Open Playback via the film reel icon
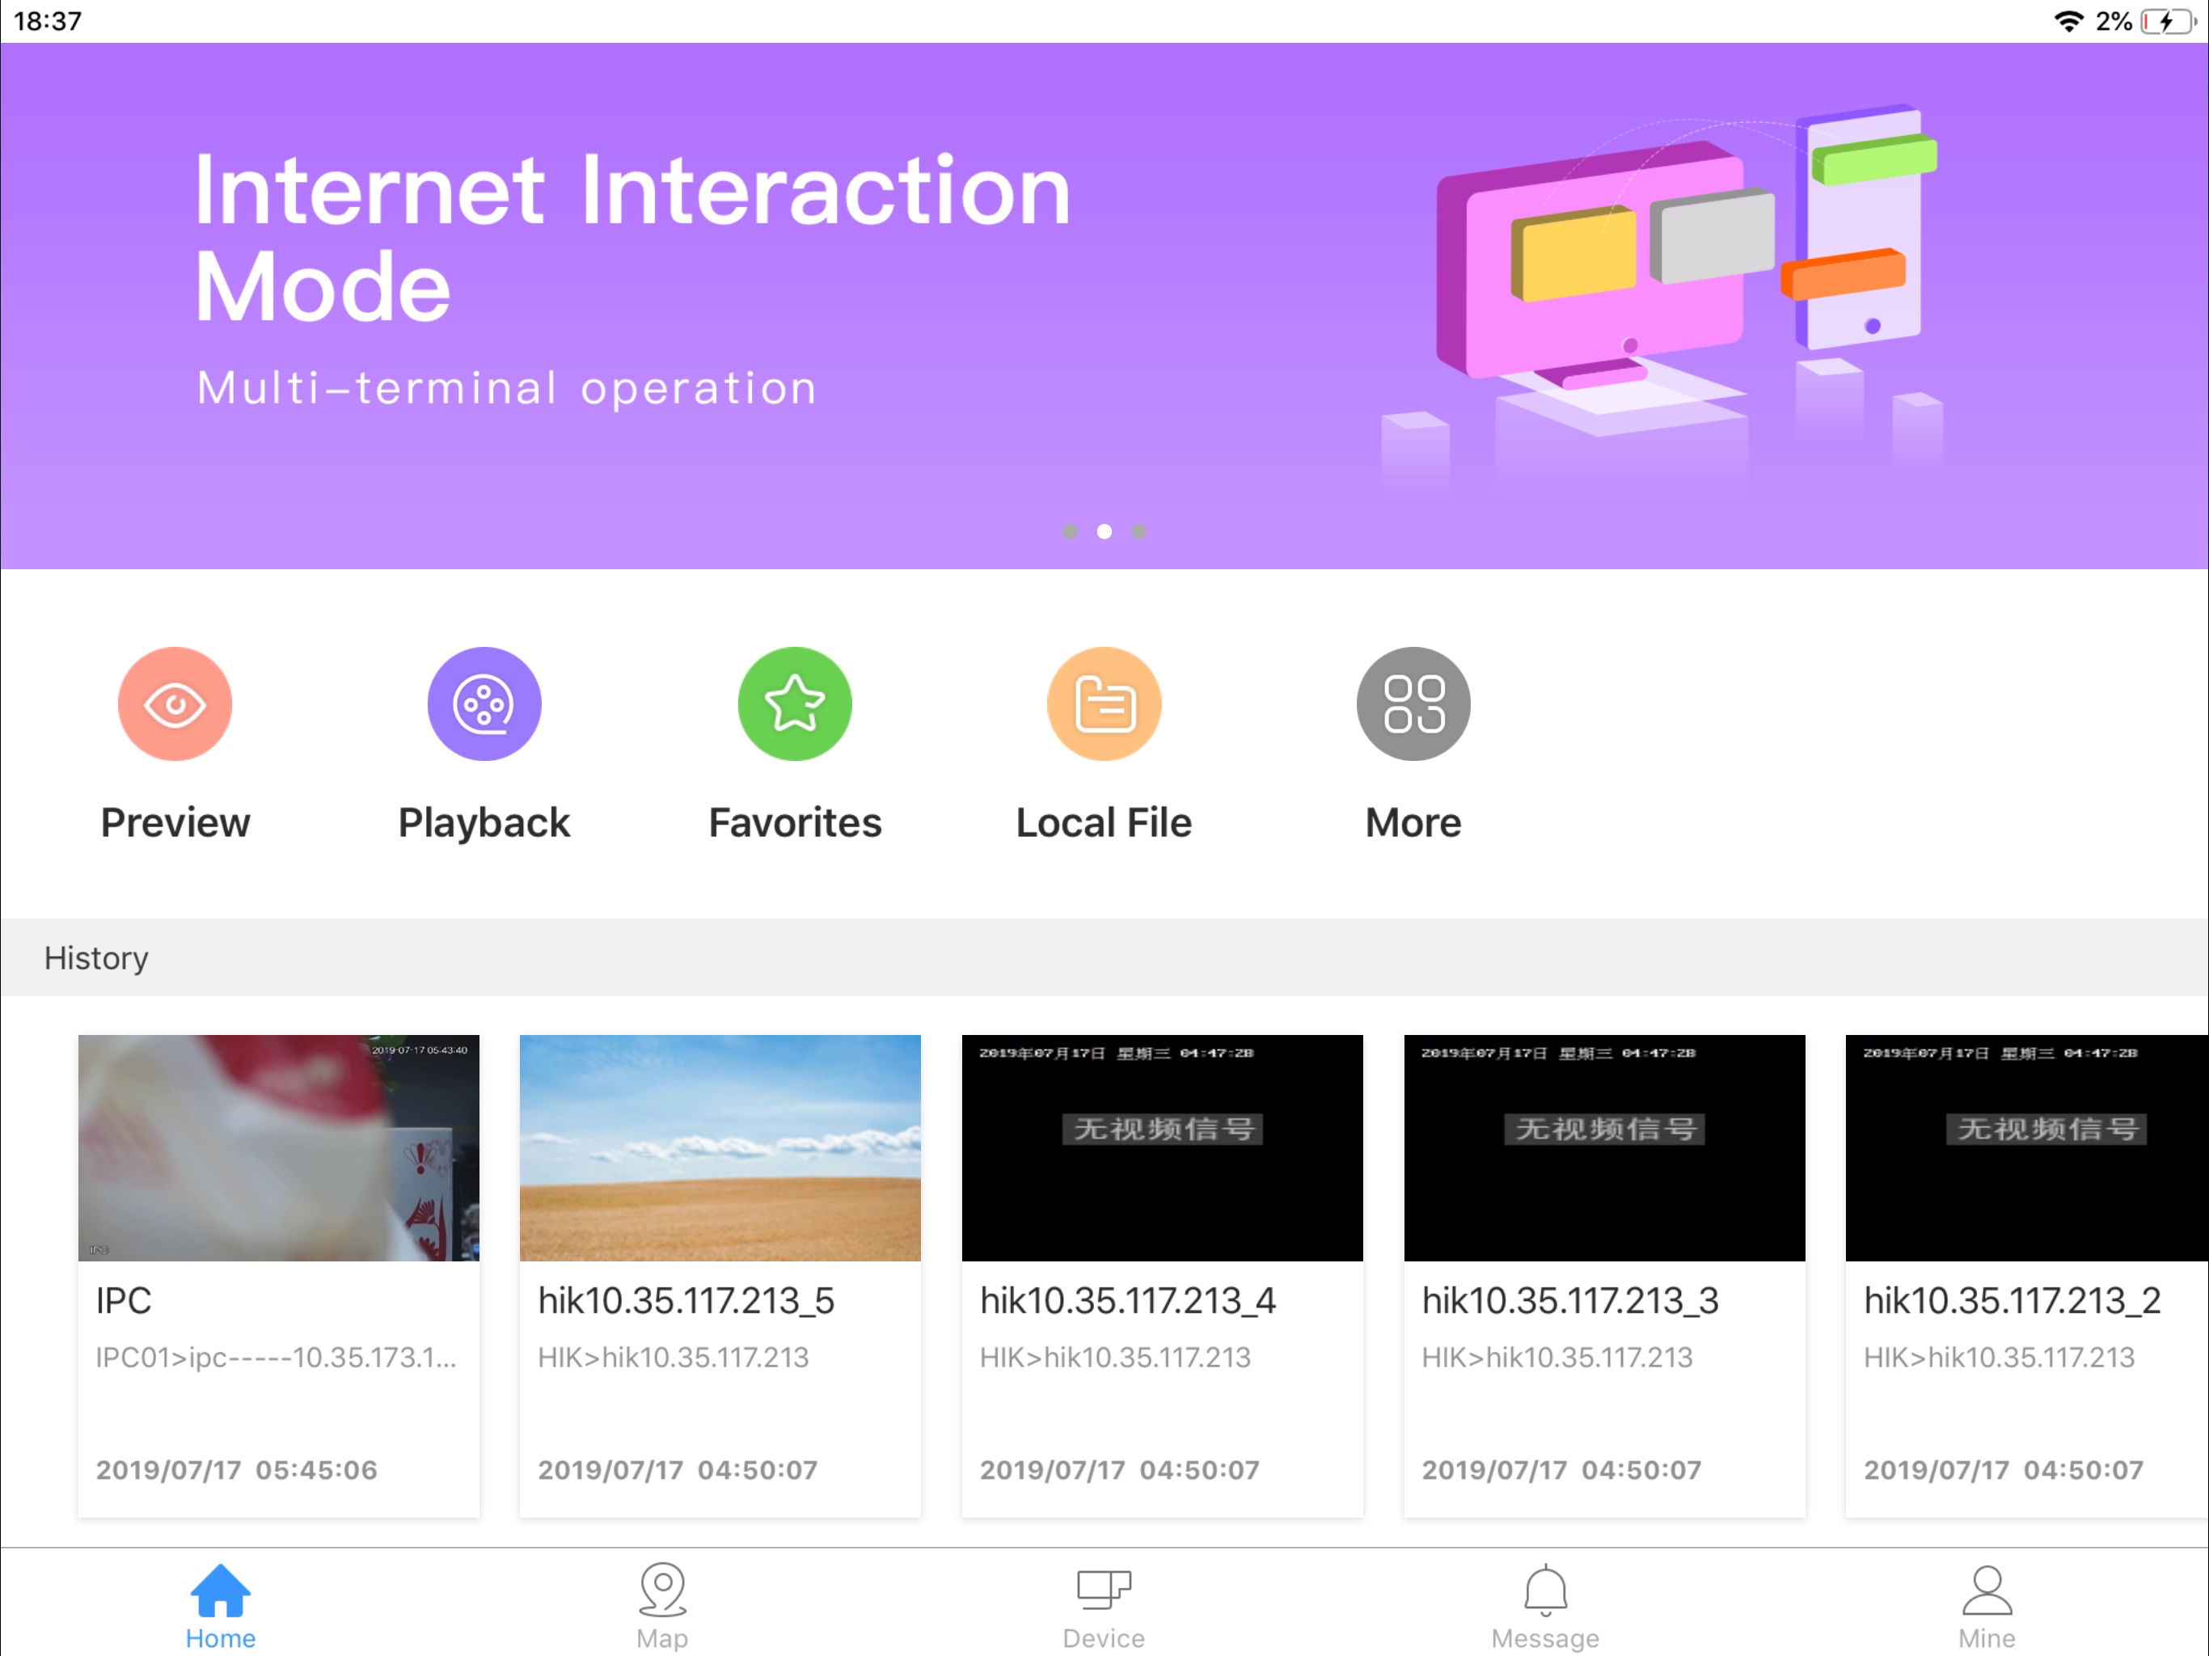 tap(484, 703)
